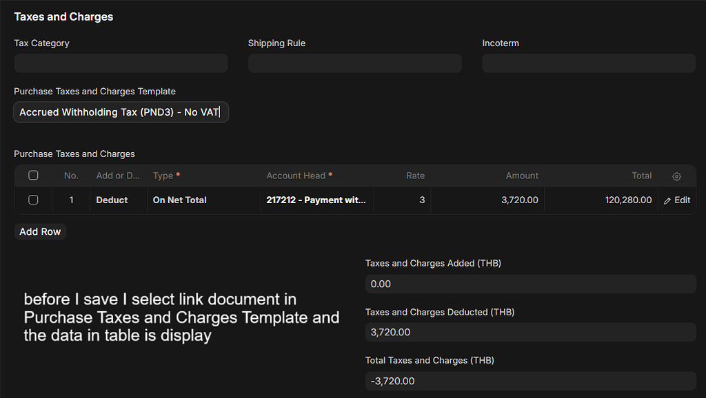The height and width of the screenshot is (398, 706).
Task: Check the checkbox for row 1
Action: (33, 200)
